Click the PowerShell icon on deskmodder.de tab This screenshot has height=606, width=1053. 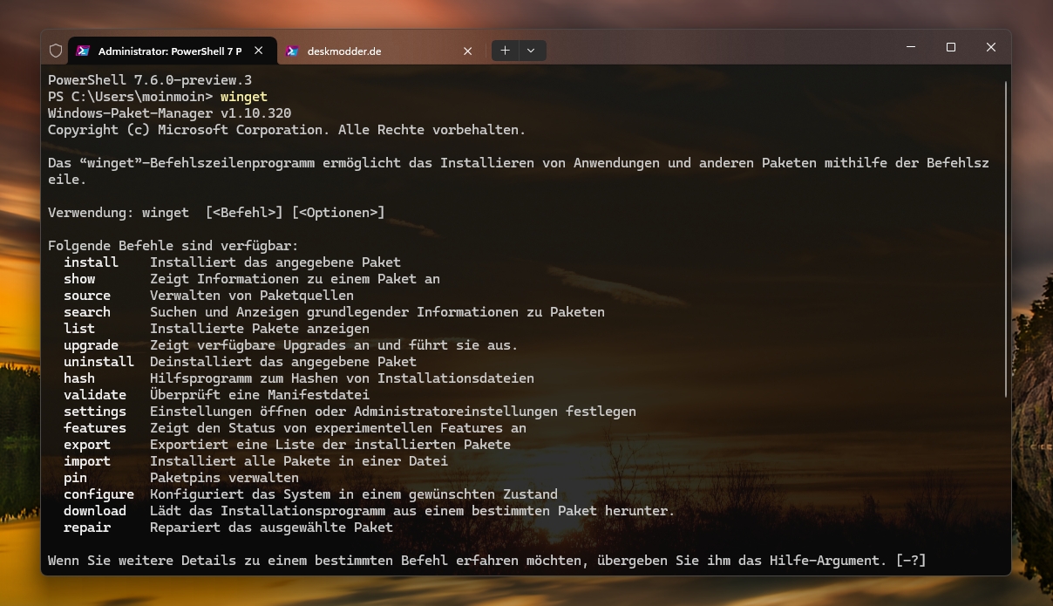tap(292, 51)
